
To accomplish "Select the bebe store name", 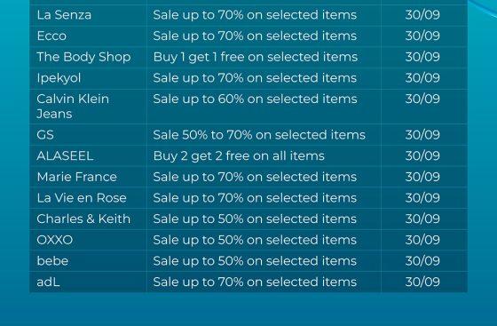I will (x=52, y=261).
